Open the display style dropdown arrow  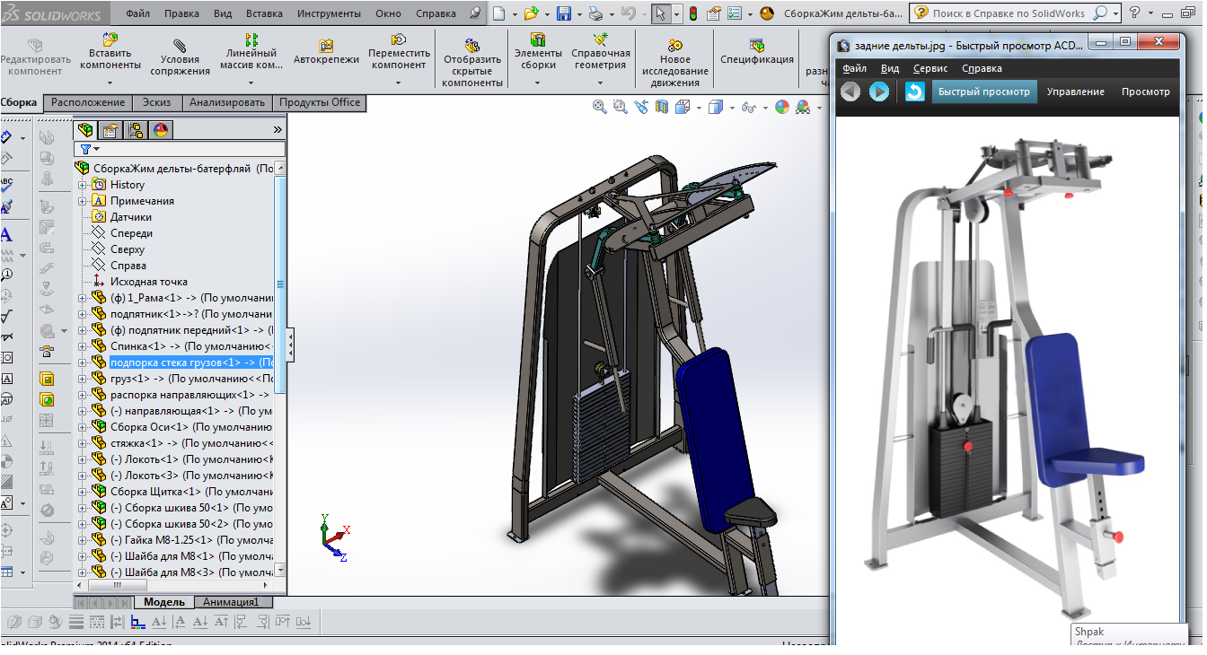732,106
